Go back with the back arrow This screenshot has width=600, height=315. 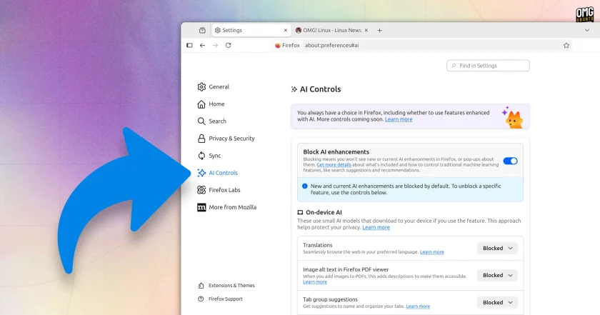(x=202, y=45)
